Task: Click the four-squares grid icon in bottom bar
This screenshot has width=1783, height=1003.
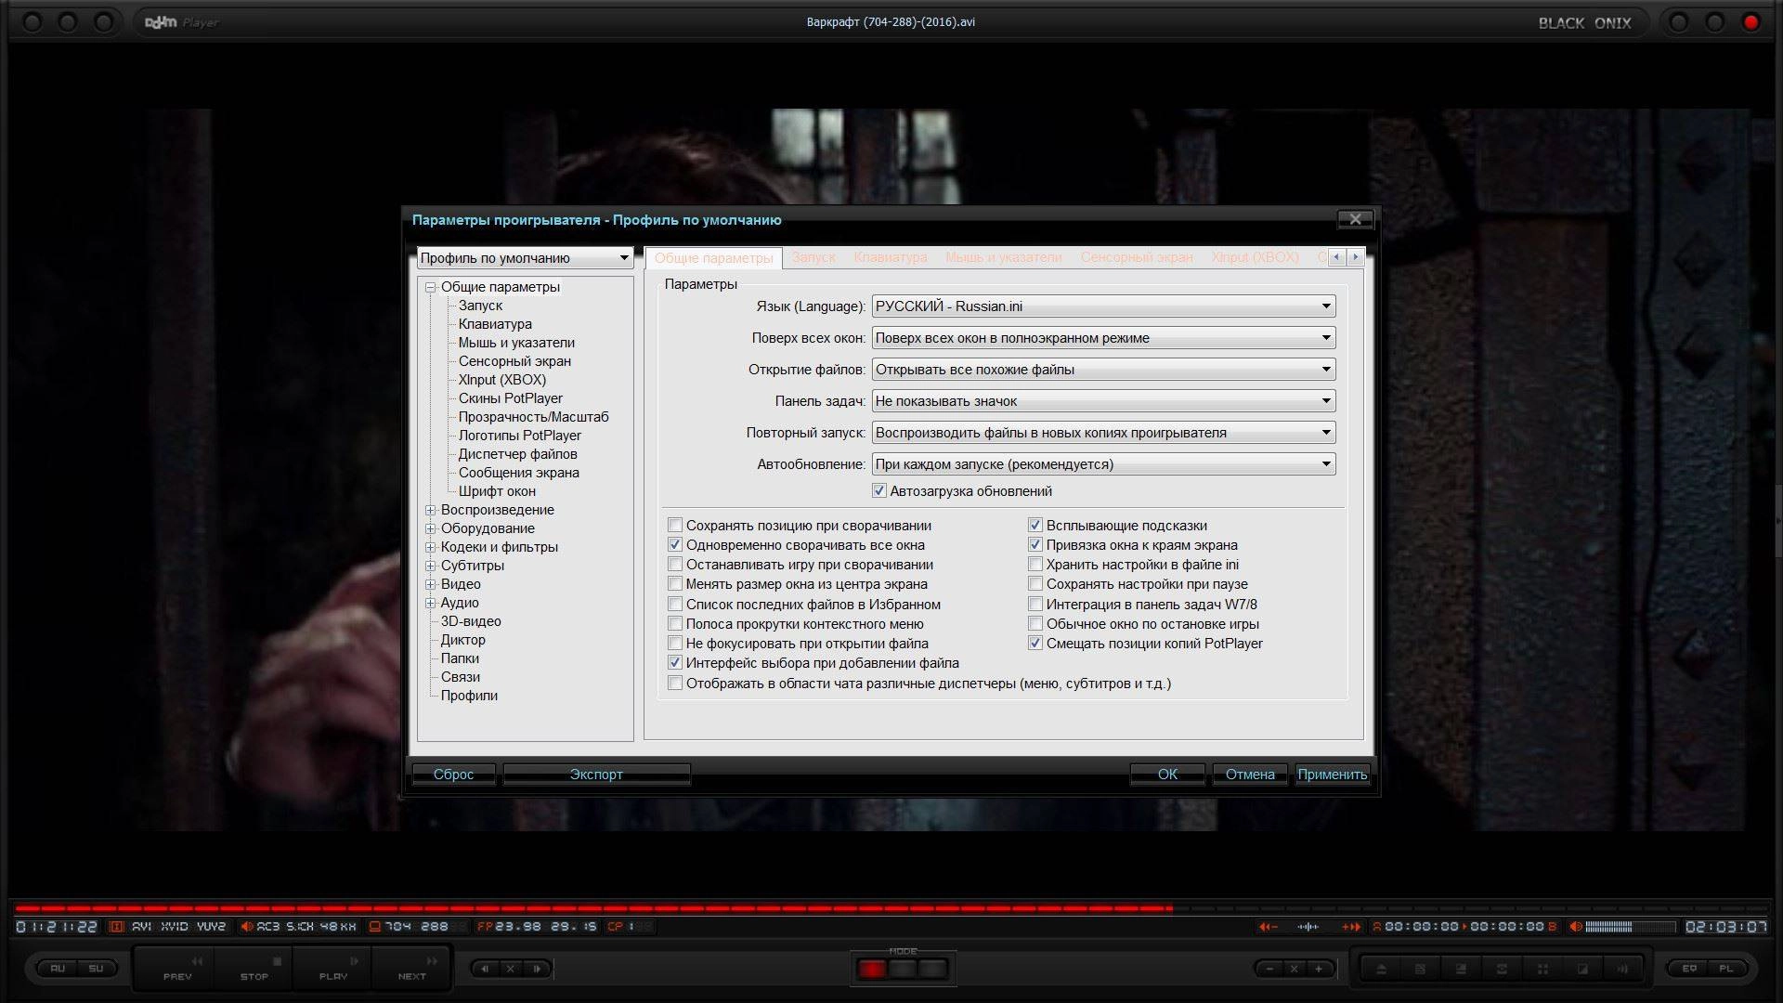Action: tap(1542, 969)
